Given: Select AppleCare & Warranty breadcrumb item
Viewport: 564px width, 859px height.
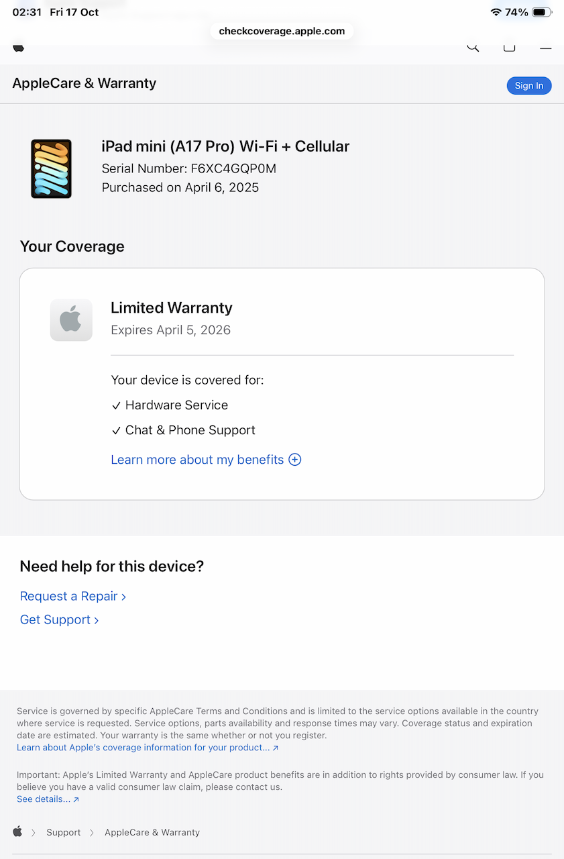Looking at the screenshot, I should [x=152, y=832].
